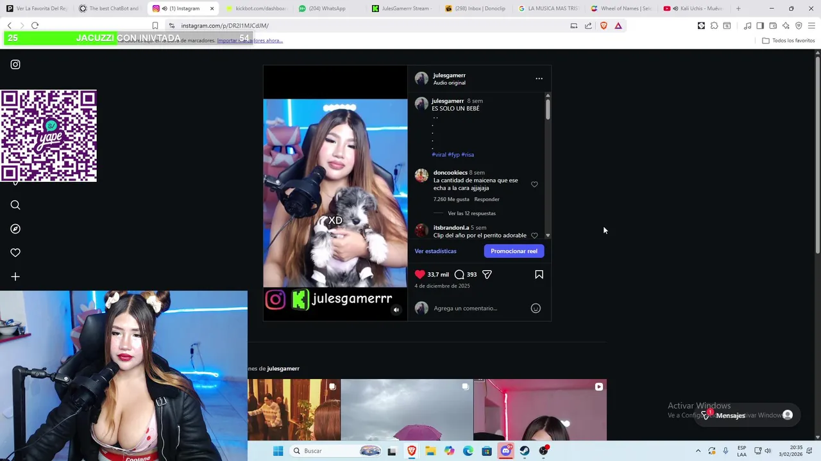The height and width of the screenshot is (461, 821).
Task: Reload the page
Action: point(35,26)
